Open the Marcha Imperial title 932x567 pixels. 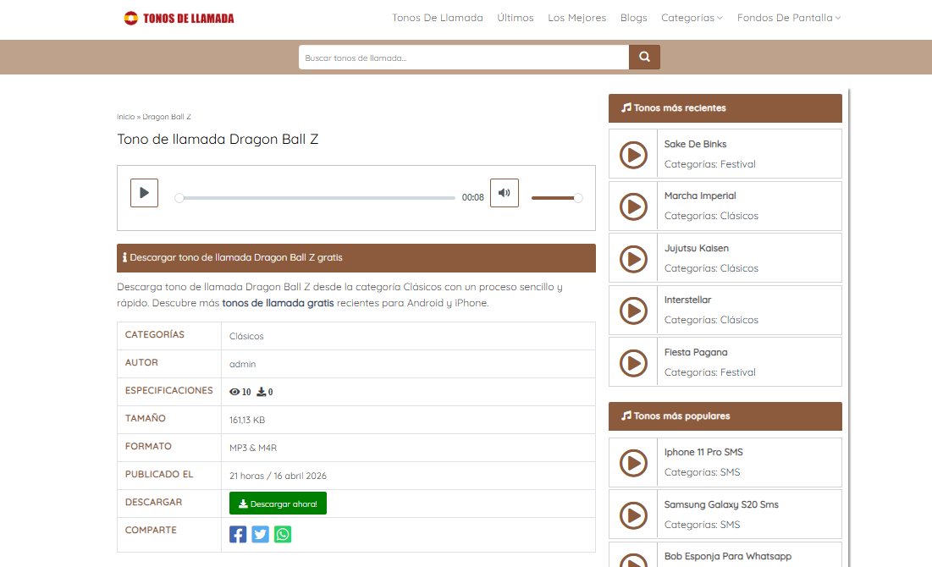click(x=700, y=196)
